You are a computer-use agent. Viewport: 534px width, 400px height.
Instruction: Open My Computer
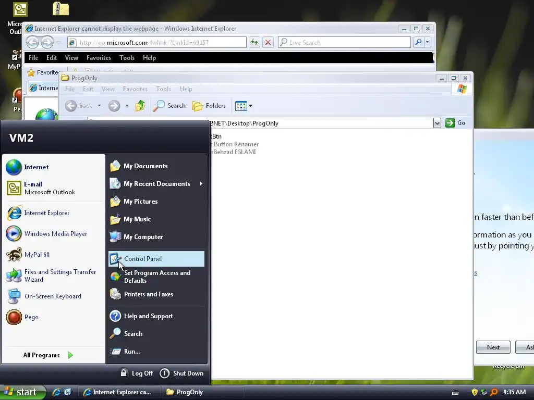tap(156, 237)
